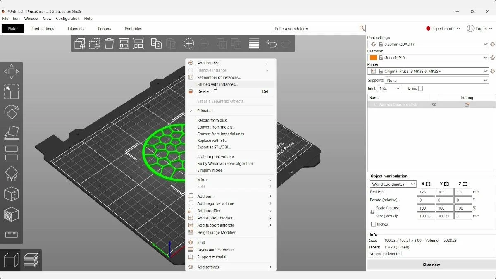Image resolution: width=496 pixels, height=279 pixels.
Task: Choose Set number of instances
Action: click(230, 77)
